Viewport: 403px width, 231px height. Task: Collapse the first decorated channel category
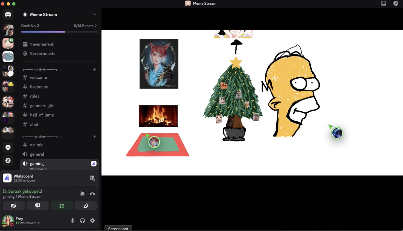[42, 69]
